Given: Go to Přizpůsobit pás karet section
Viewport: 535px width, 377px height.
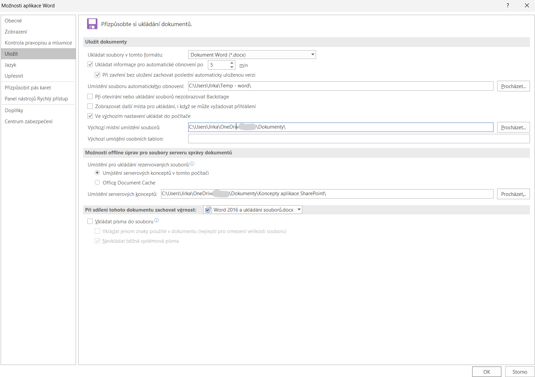Looking at the screenshot, I should [28, 88].
